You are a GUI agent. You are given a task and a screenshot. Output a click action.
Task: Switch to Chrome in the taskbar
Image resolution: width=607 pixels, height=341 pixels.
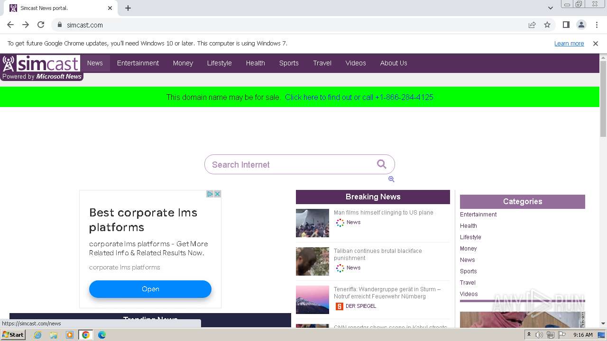tap(85, 335)
